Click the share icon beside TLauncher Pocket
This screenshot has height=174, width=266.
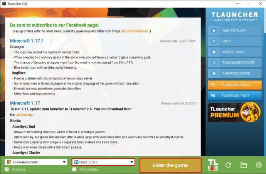pos(214,63)
